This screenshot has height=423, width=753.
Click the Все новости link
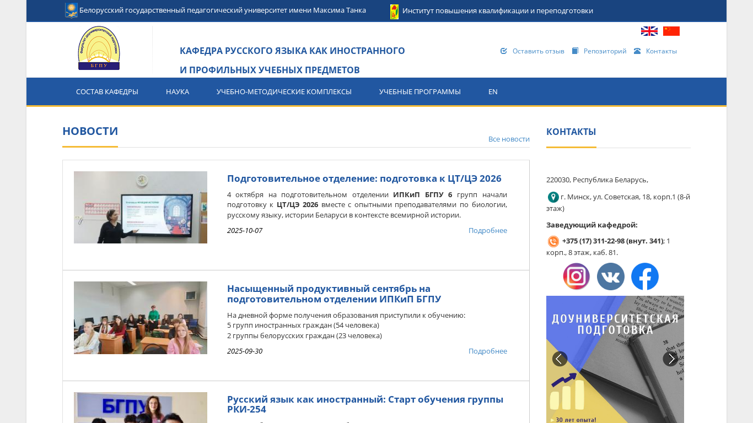(x=508, y=139)
